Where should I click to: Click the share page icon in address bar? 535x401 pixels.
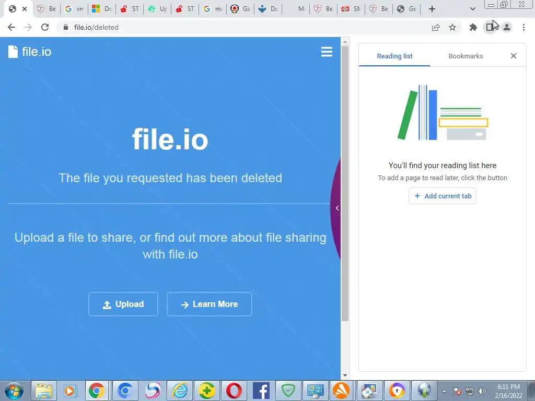436,27
